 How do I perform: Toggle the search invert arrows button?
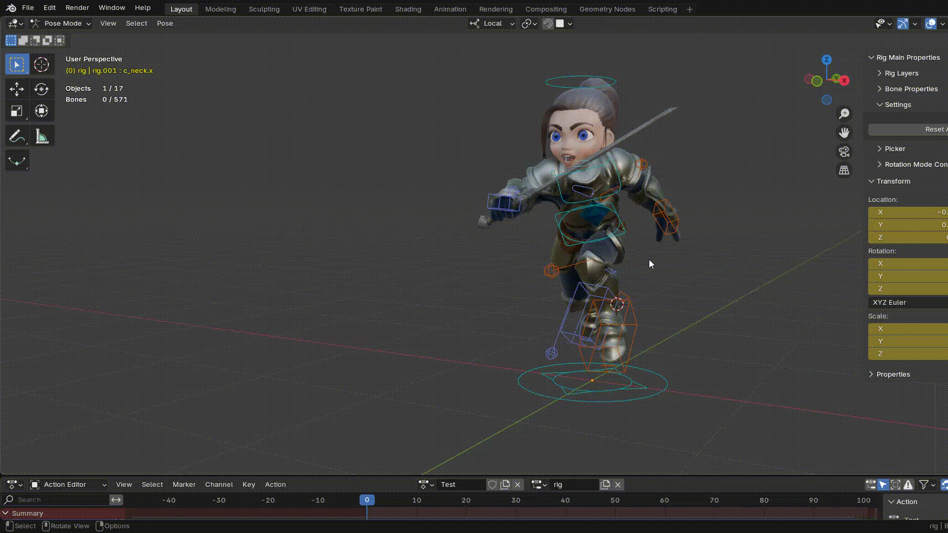click(116, 500)
